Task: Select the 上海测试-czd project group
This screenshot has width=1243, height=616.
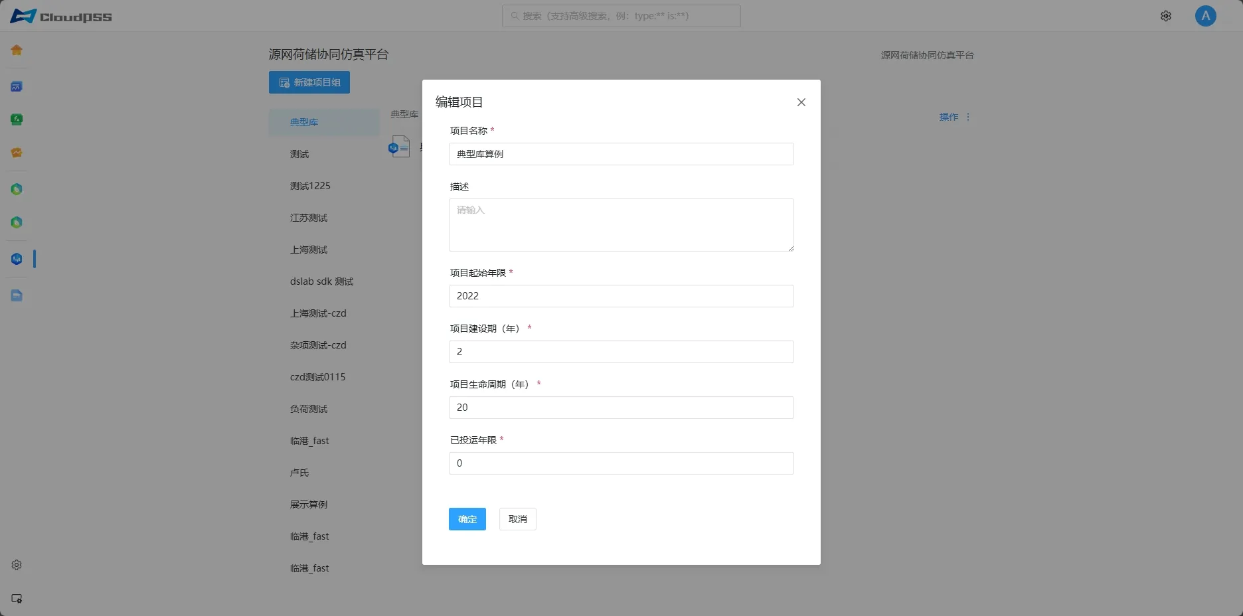Action: 324,313
